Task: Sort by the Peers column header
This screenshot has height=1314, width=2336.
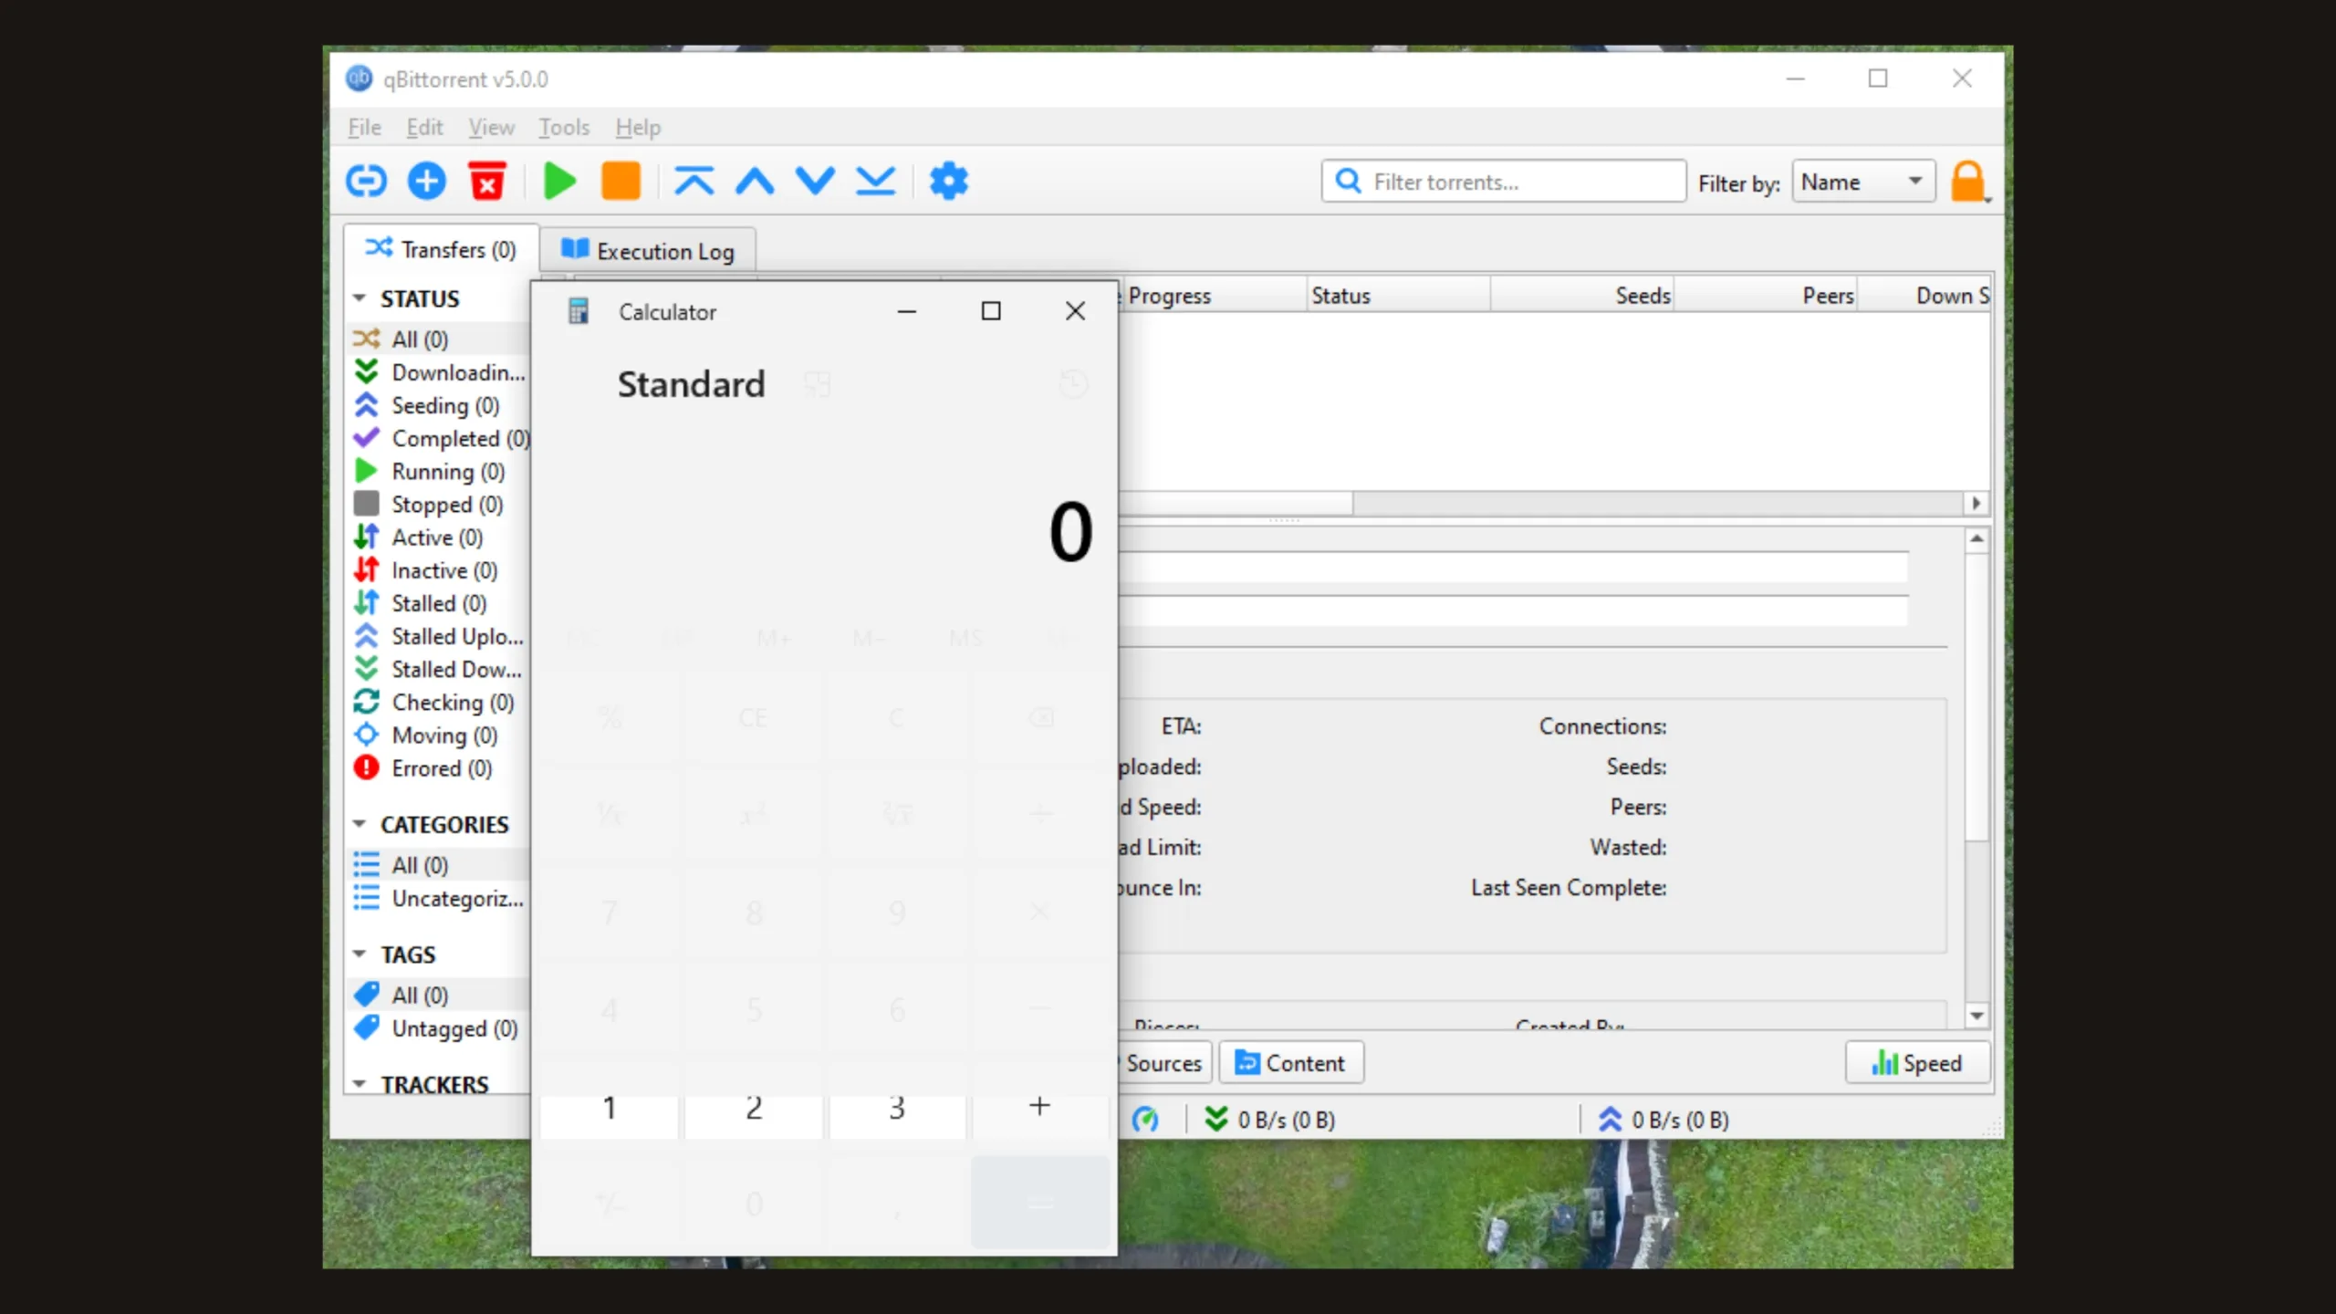Action: [x=1767, y=296]
